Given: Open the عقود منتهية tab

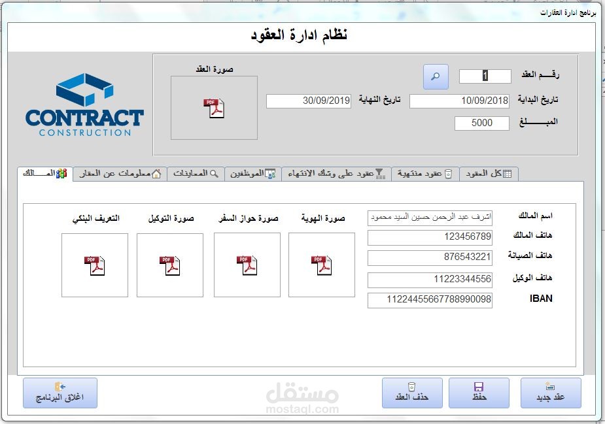Looking at the screenshot, I should click(423, 172).
